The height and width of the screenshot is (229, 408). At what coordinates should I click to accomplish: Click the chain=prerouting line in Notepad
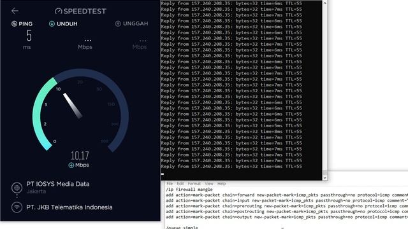point(287,206)
